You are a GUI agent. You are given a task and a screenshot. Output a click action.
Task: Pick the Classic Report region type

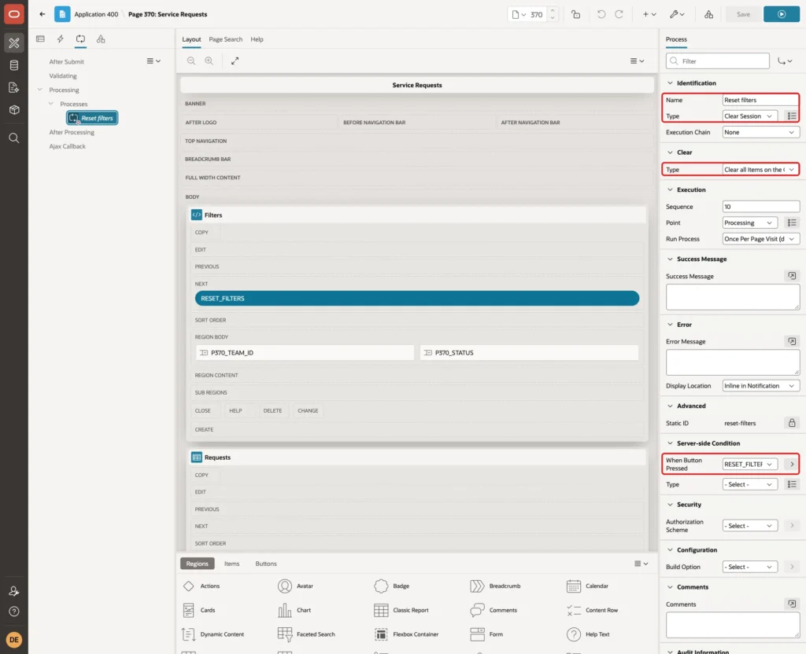(x=402, y=610)
